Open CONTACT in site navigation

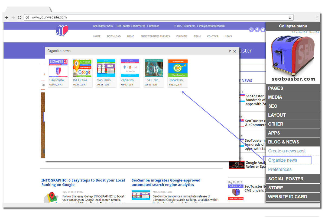click(x=213, y=36)
